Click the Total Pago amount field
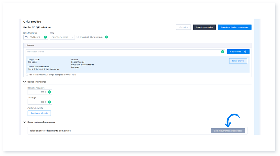 pos(37,102)
